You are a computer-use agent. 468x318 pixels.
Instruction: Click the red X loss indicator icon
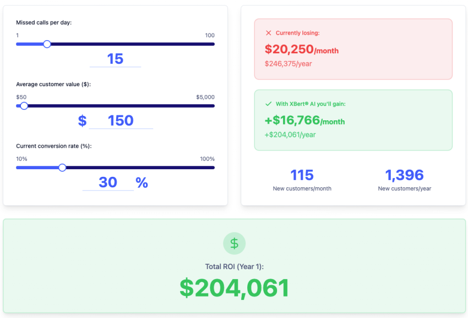click(x=268, y=32)
